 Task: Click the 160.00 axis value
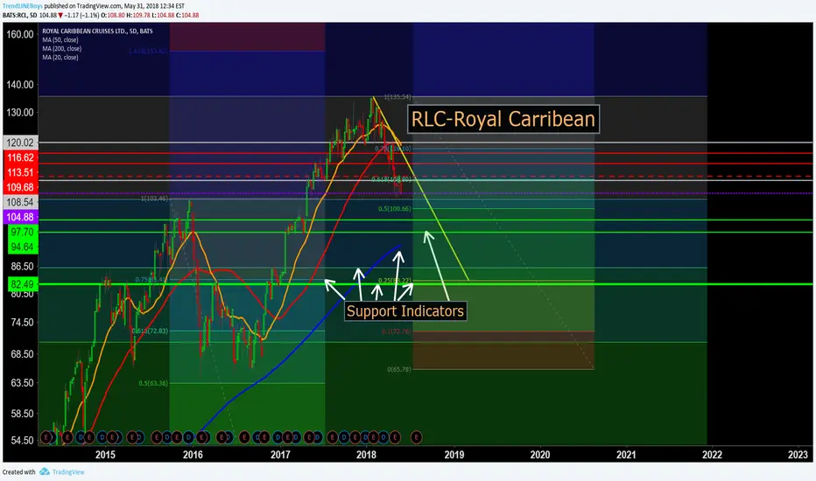[20, 34]
